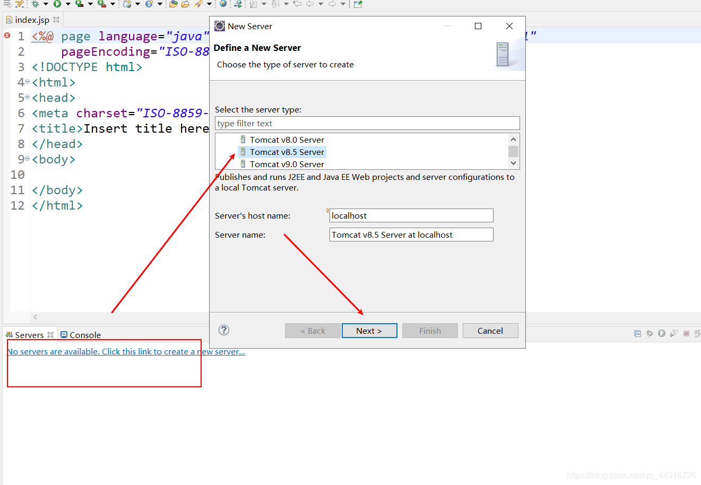Click the Pin Editor icon in toolbar
This screenshot has height=485, width=701.
358,4
